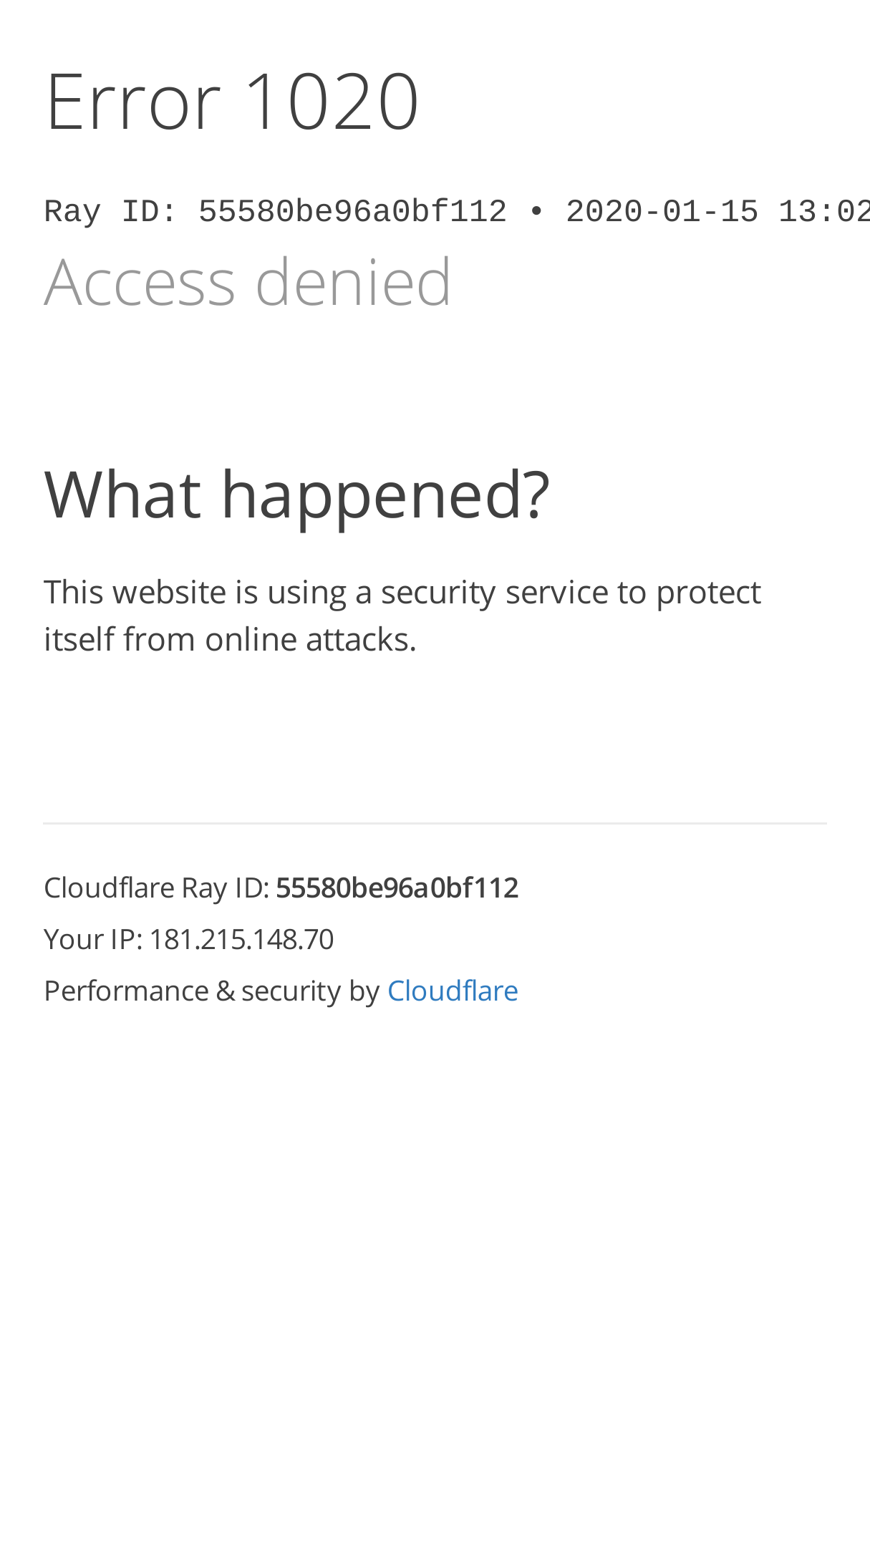Image resolution: width=870 pixels, height=1546 pixels.
Task: Click the number 1020 in title
Action: pos(332,100)
